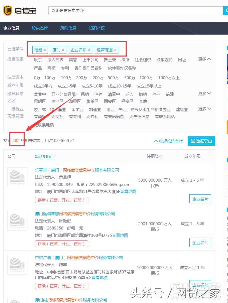Collapse filters via 收起筛选条件
The image size is (228, 303).
click(169, 141)
